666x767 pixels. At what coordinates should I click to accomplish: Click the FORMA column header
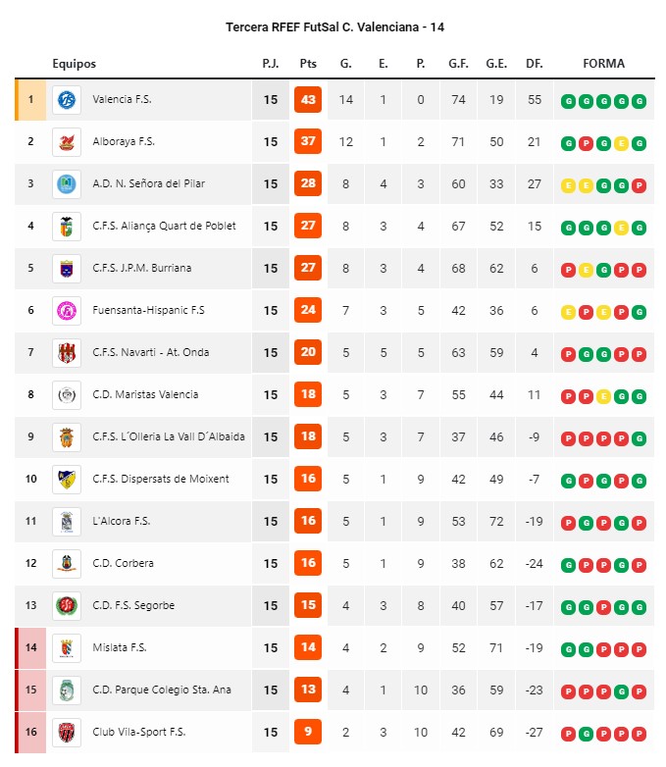click(x=604, y=64)
